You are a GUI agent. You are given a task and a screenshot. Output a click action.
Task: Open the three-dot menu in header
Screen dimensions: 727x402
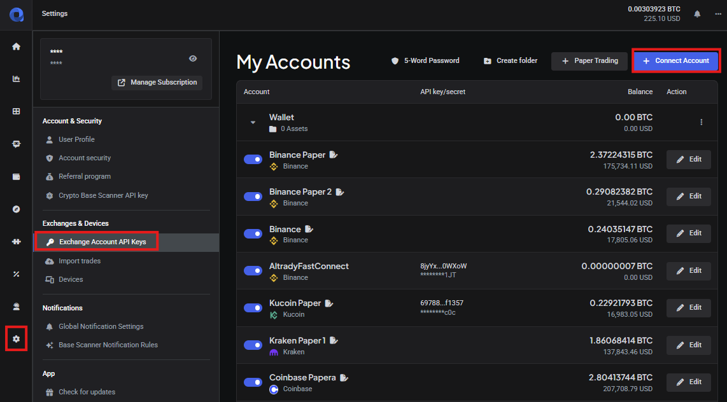coord(717,14)
